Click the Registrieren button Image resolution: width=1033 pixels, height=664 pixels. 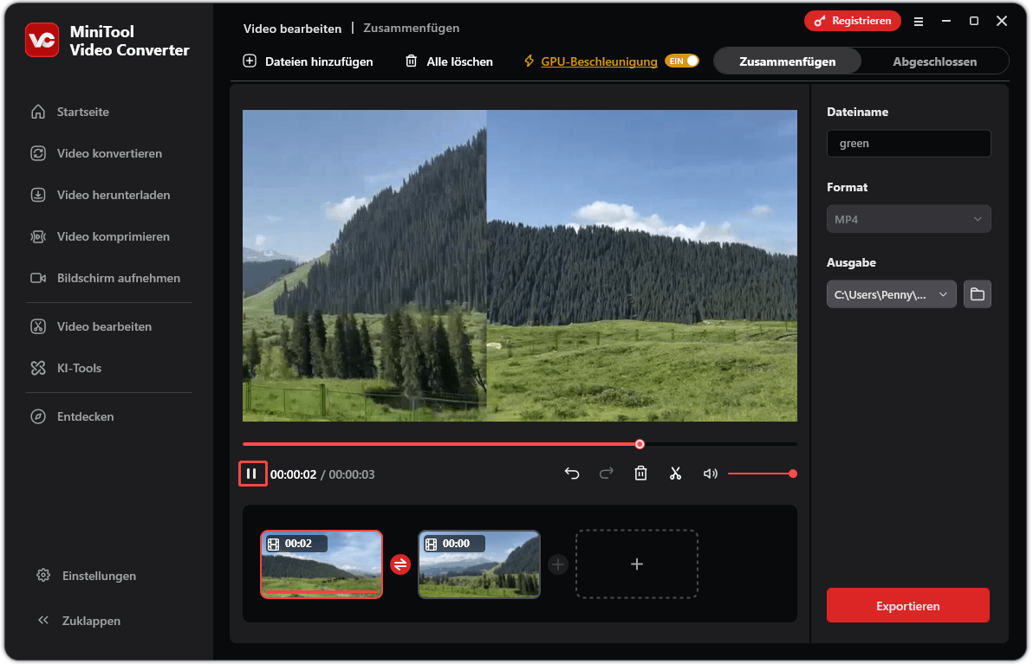point(853,21)
